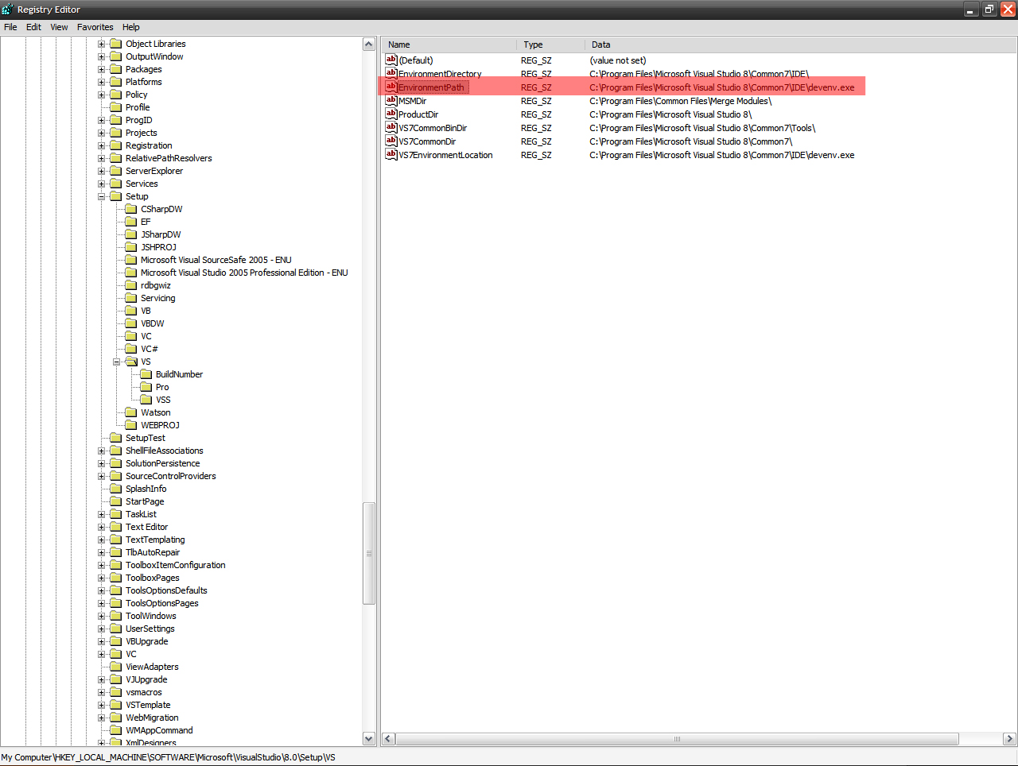The height and width of the screenshot is (766, 1018).
Task: Click the tree pane scroll up arrow
Action: point(369,44)
